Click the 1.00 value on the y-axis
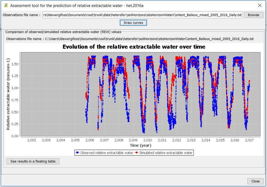The height and width of the screenshot is (187, 267). point(15,88)
